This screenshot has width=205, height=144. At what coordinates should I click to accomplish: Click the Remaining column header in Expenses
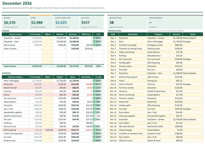tap(86, 77)
